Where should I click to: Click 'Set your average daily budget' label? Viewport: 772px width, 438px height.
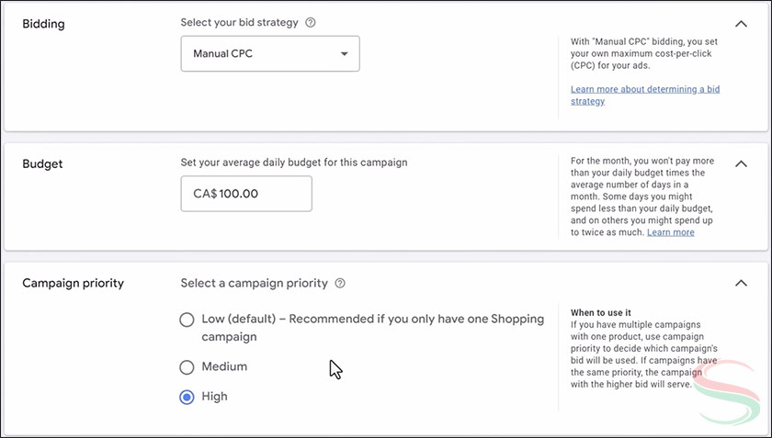point(293,163)
